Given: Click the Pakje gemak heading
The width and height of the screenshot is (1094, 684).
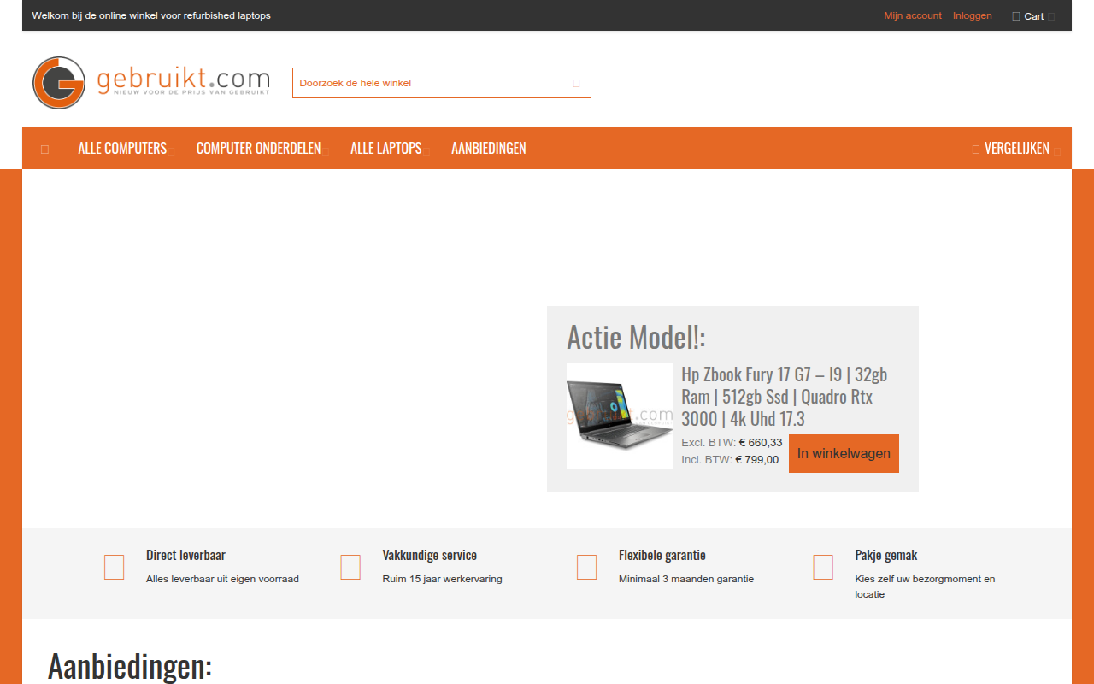Looking at the screenshot, I should (886, 555).
